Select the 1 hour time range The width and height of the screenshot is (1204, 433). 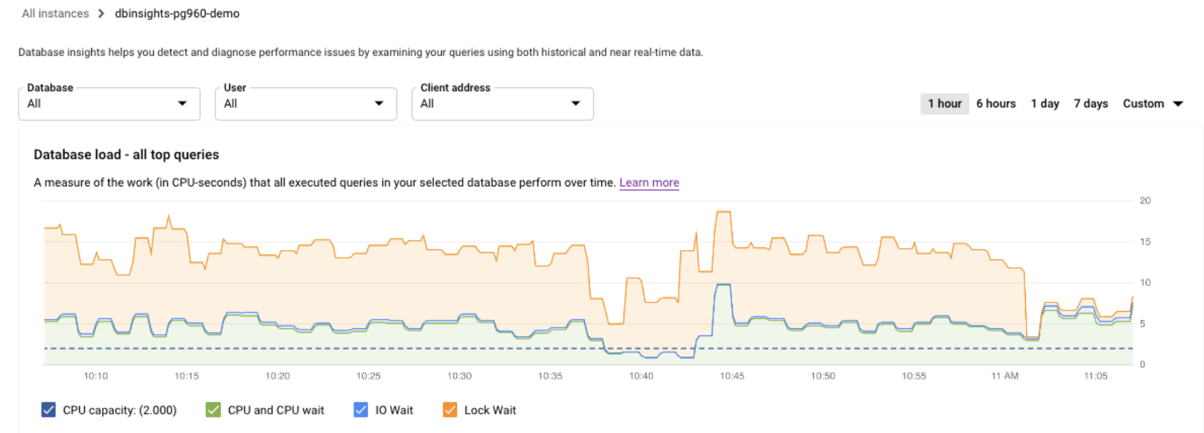tap(944, 103)
